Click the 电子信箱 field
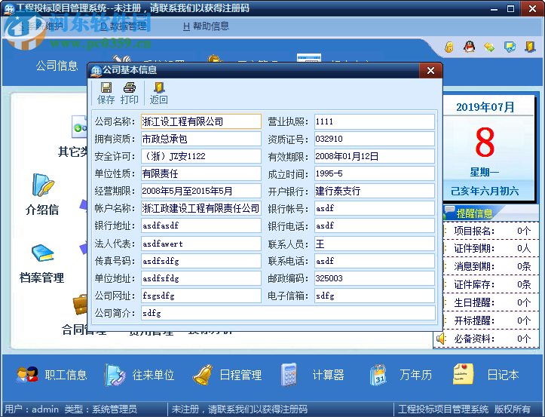Screen dimensions: 545x417 coord(375,296)
